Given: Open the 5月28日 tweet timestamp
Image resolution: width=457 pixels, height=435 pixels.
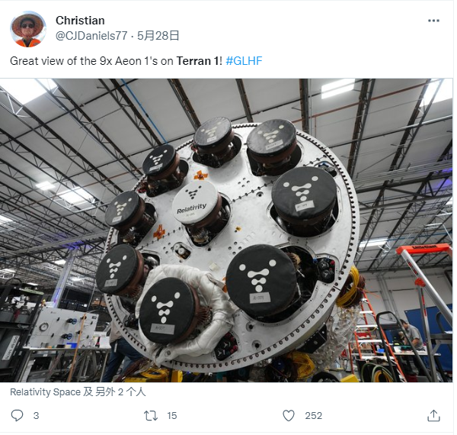Looking at the screenshot, I should pyautogui.click(x=158, y=36).
